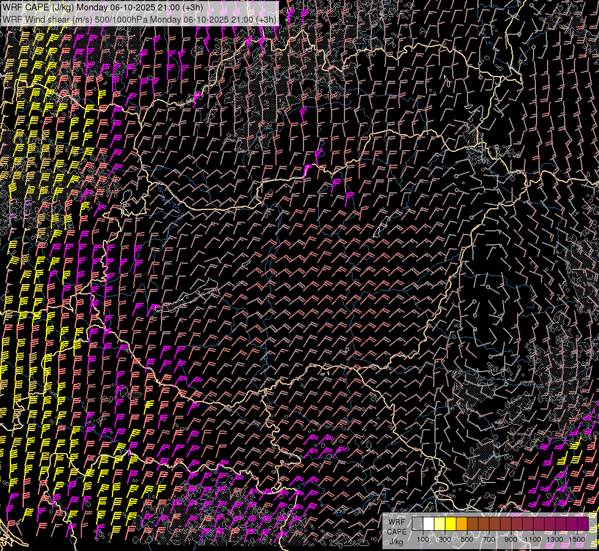
Task: Click the WRF Wind shear title line
Action: coord(138,19)
